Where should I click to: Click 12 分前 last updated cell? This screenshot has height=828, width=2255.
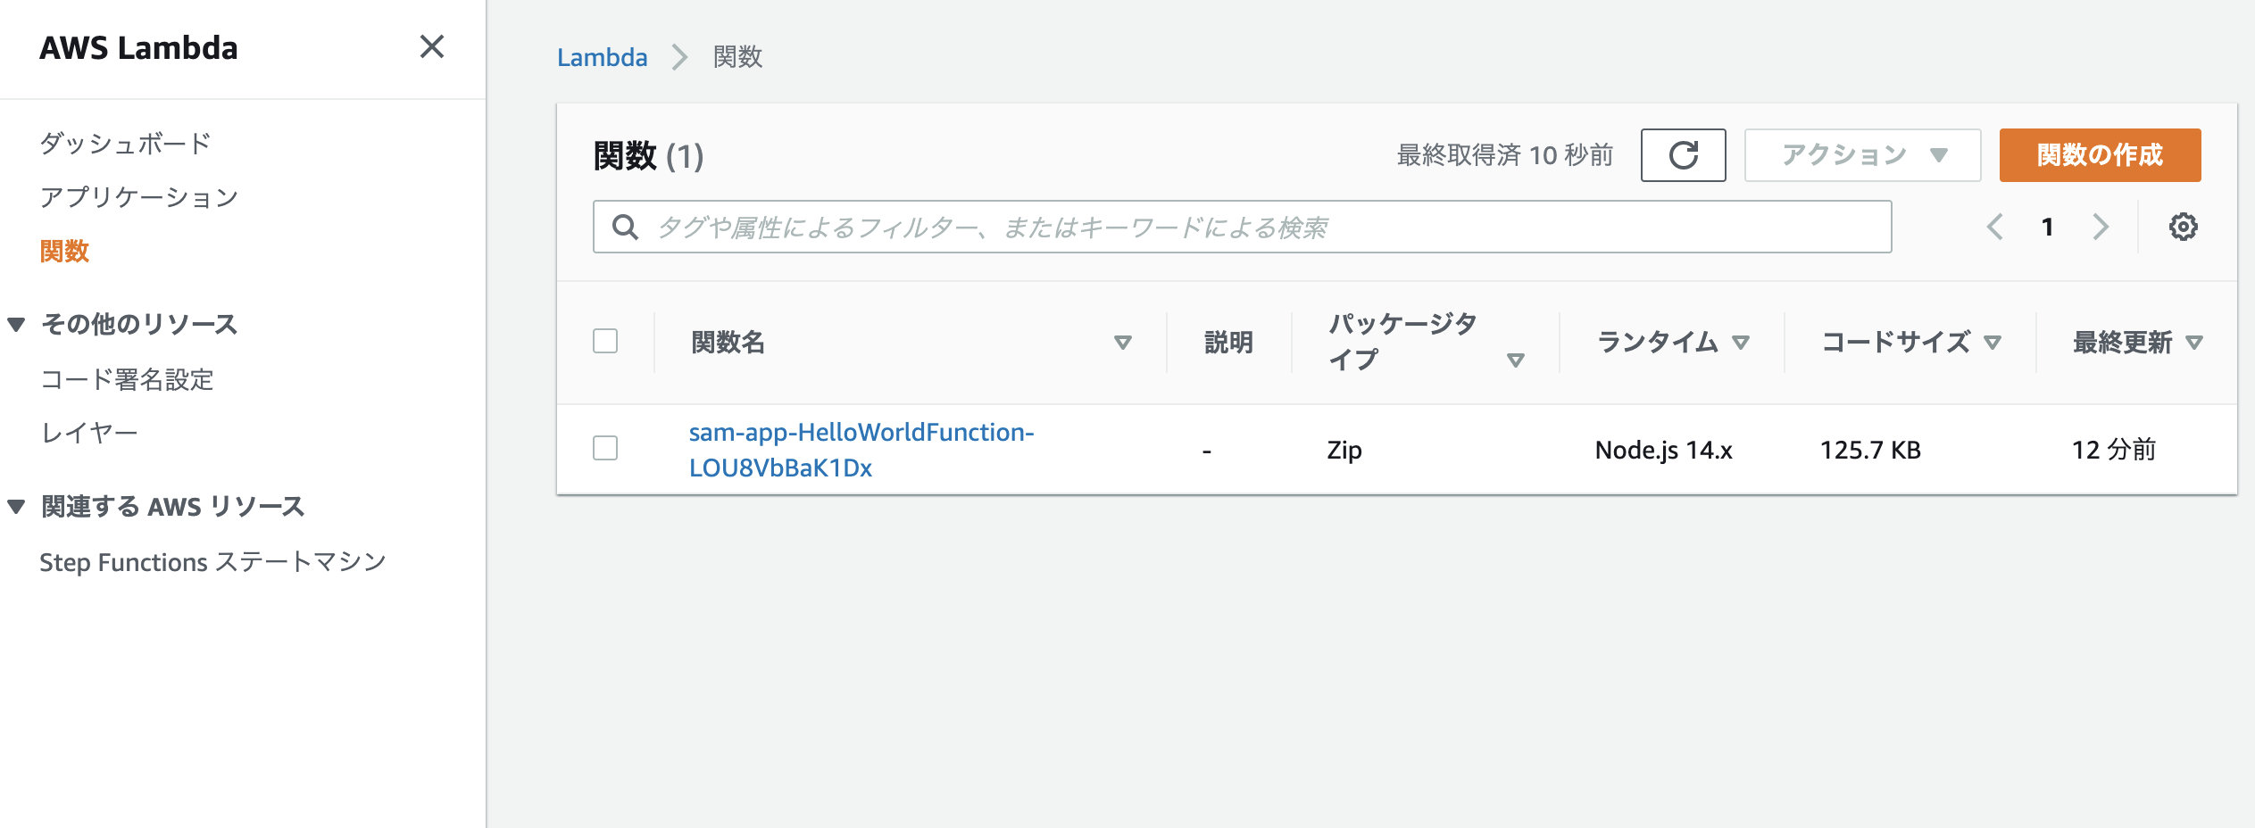2113,450
